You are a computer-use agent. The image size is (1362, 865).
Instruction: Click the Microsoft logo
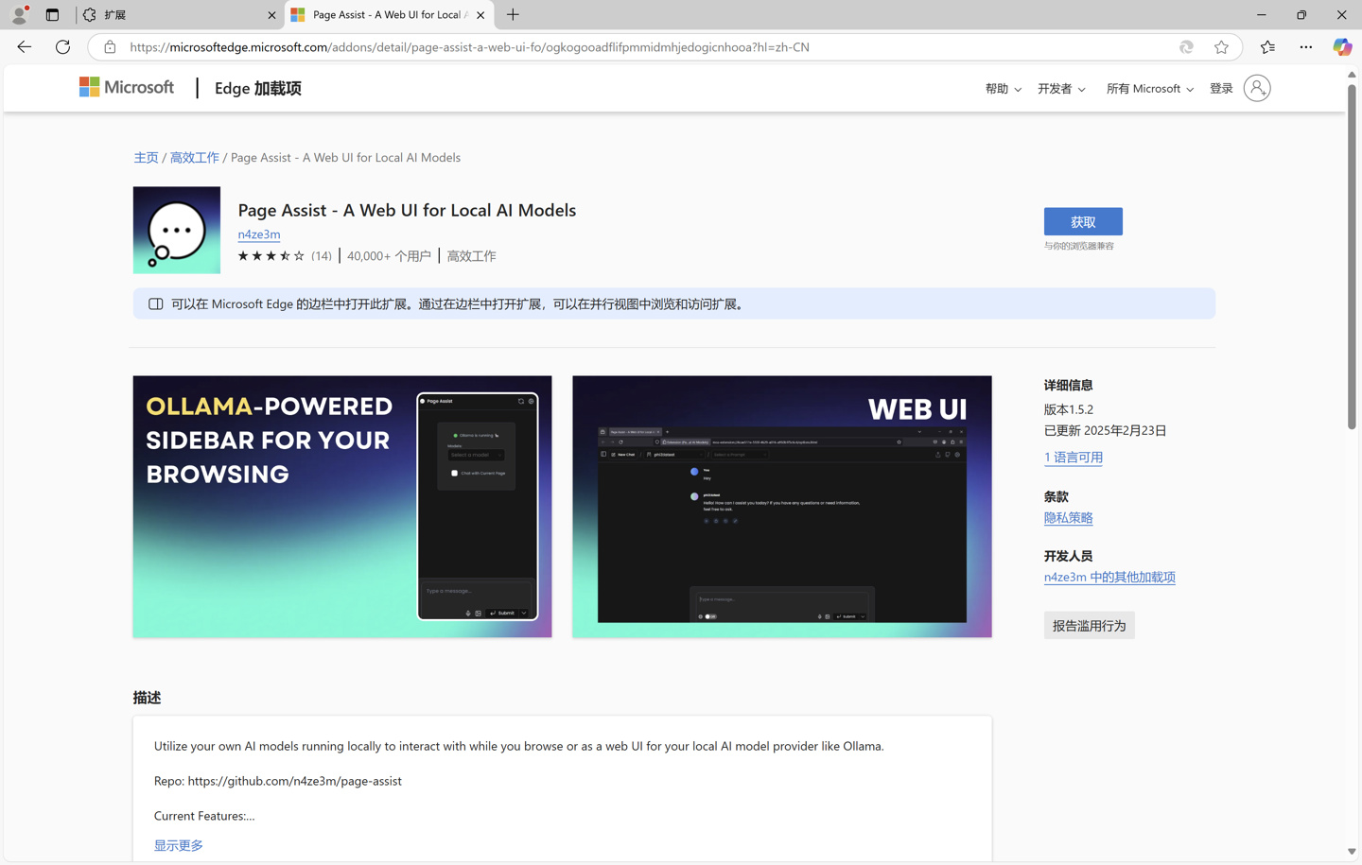(x=127, y=88)
